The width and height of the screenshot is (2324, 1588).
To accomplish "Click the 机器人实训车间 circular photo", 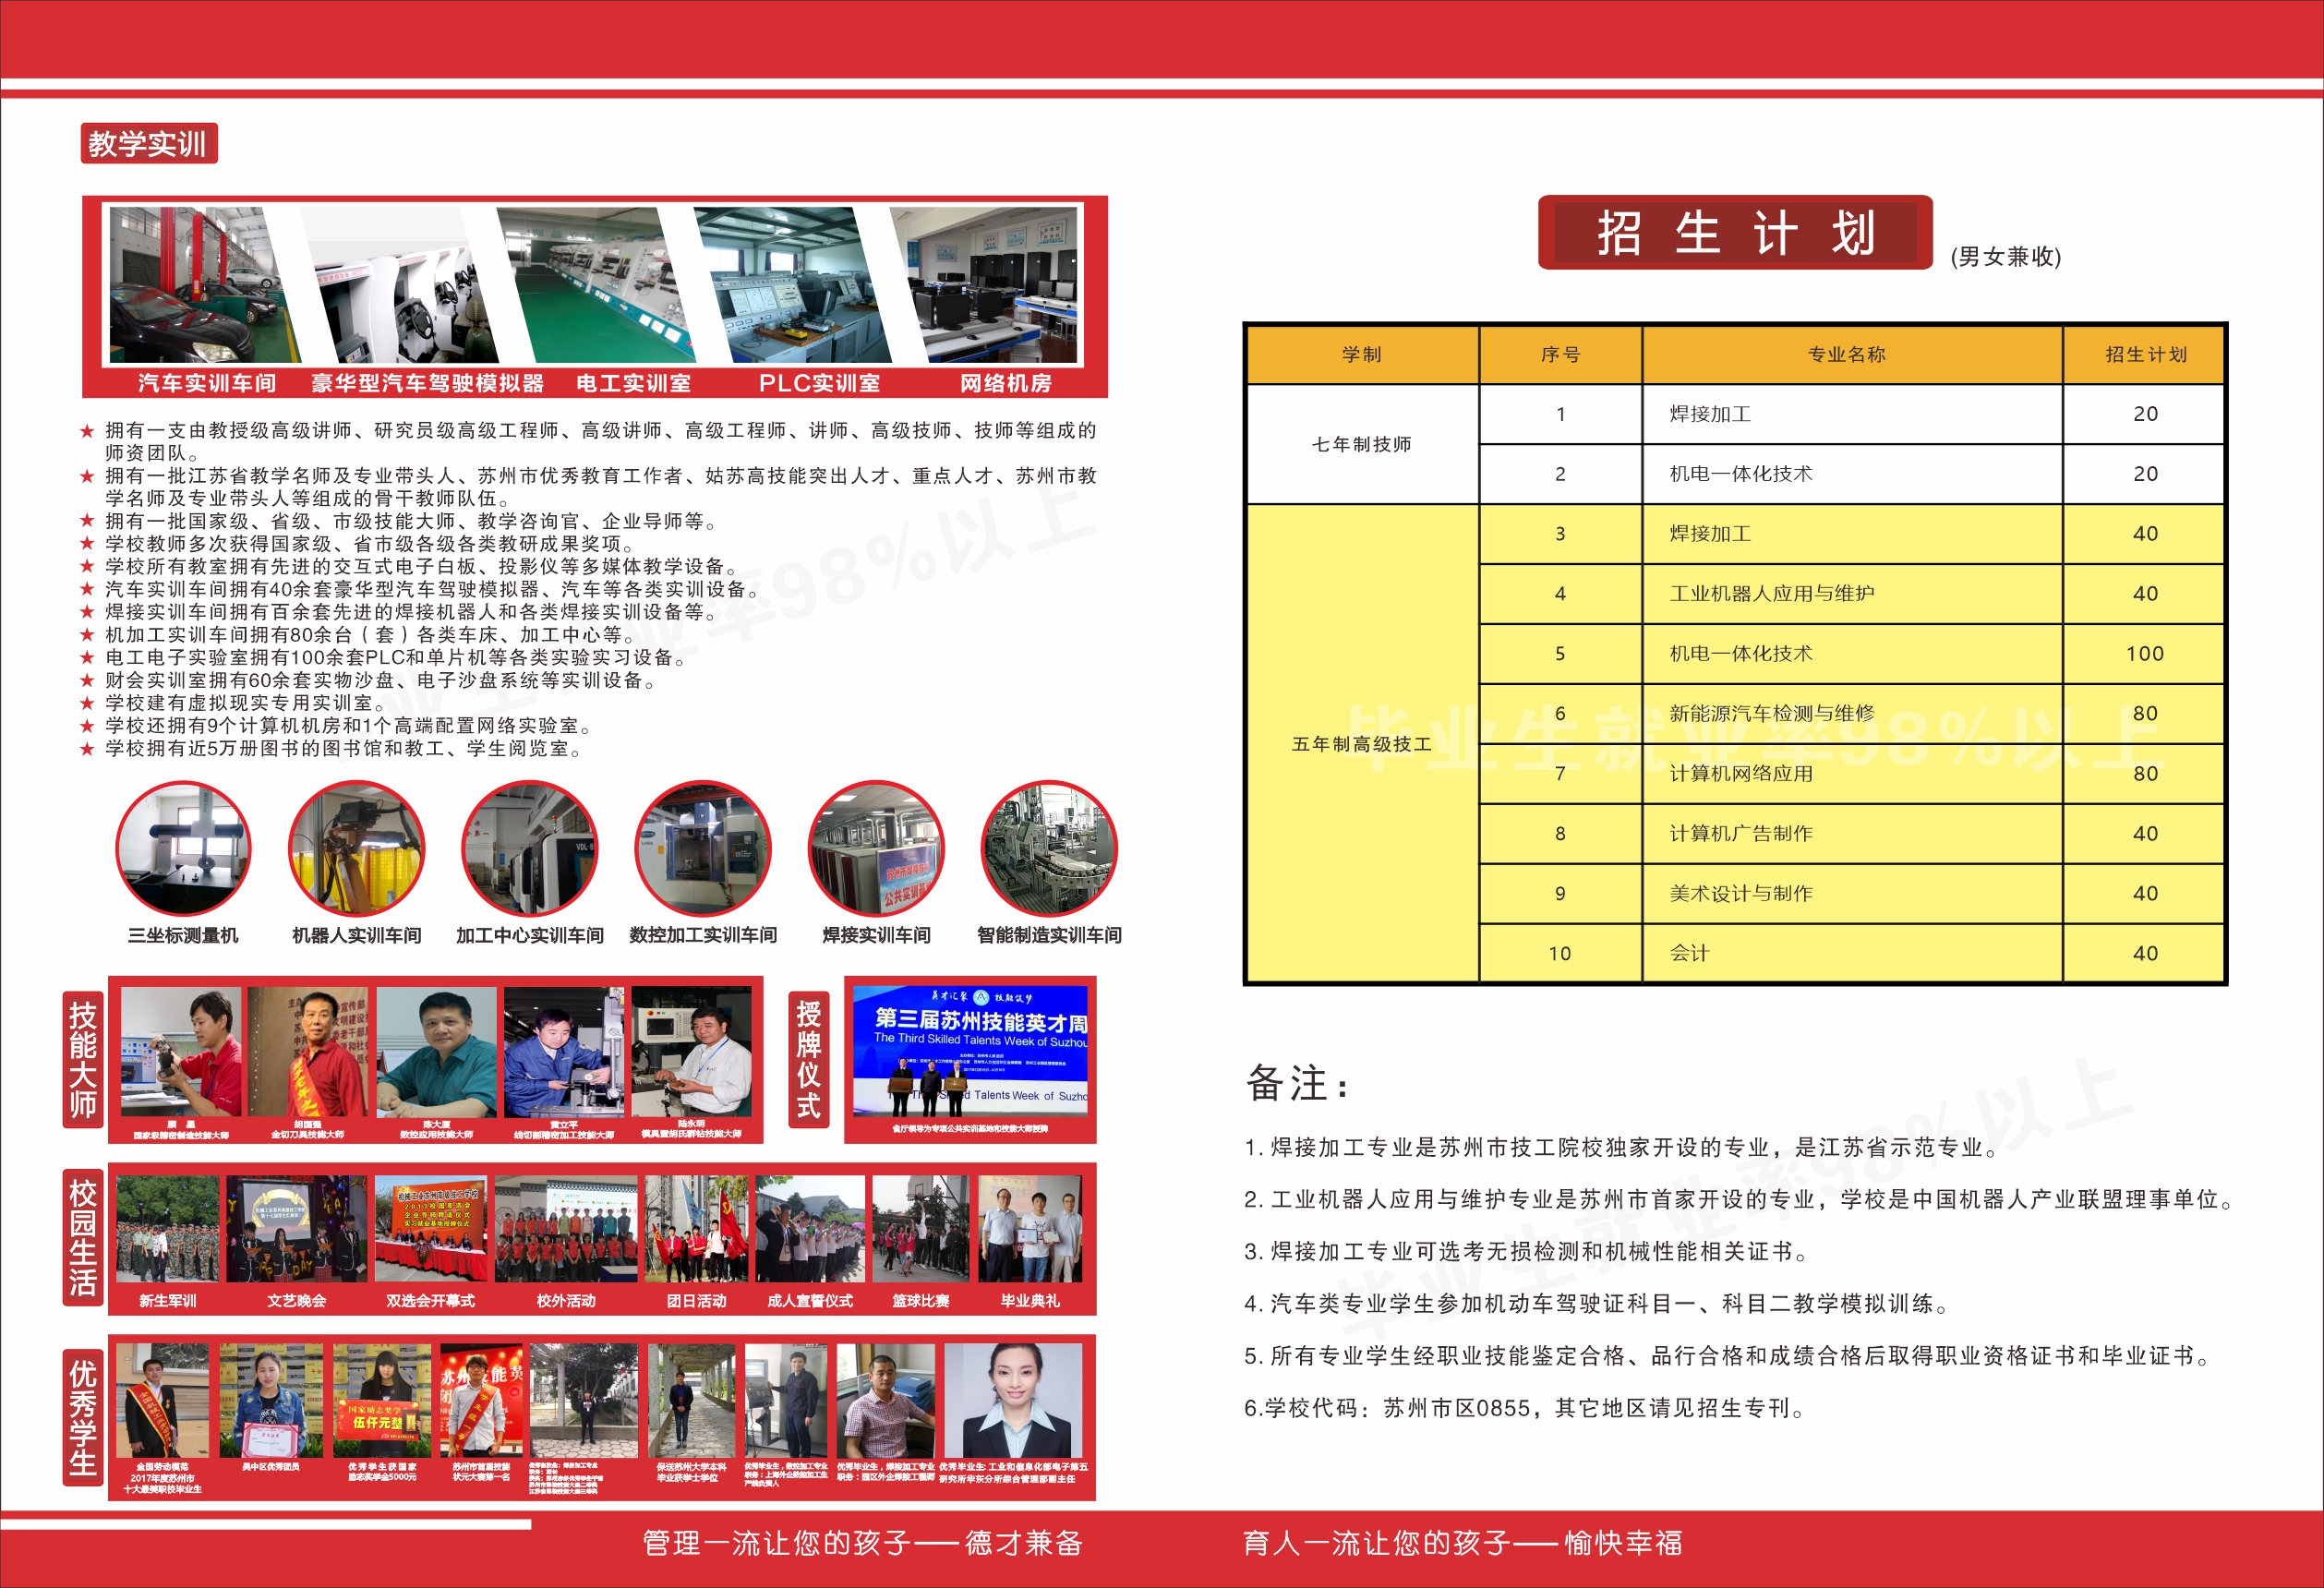I will tap(356, 848).
